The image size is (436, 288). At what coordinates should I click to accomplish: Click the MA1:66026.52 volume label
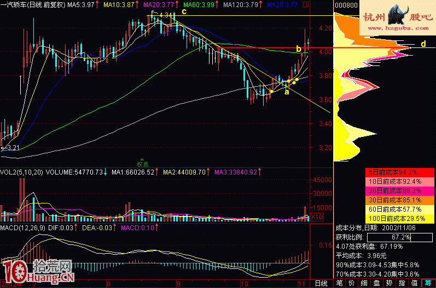point(133,172)
